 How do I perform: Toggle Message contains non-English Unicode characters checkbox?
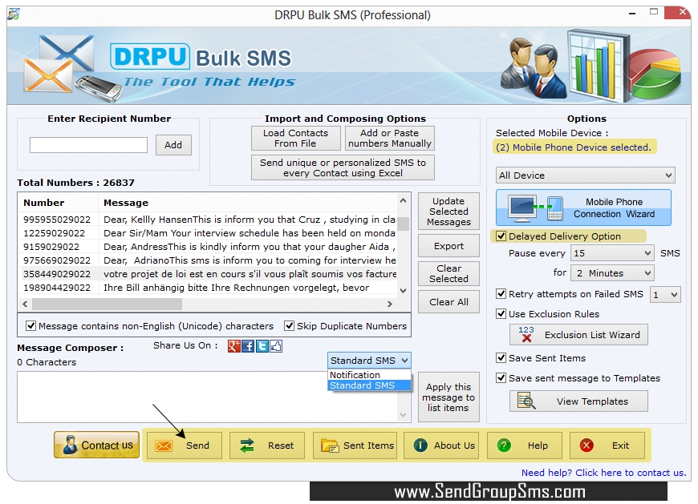[30, 326]
